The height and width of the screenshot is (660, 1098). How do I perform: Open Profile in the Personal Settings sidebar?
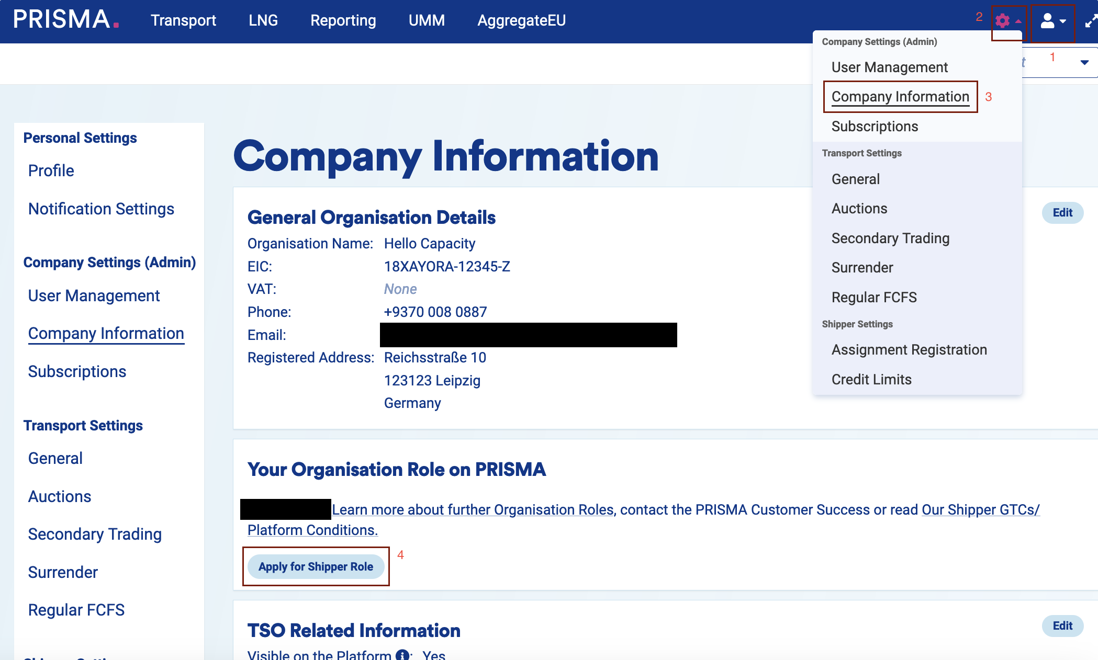tap(51, 171)
